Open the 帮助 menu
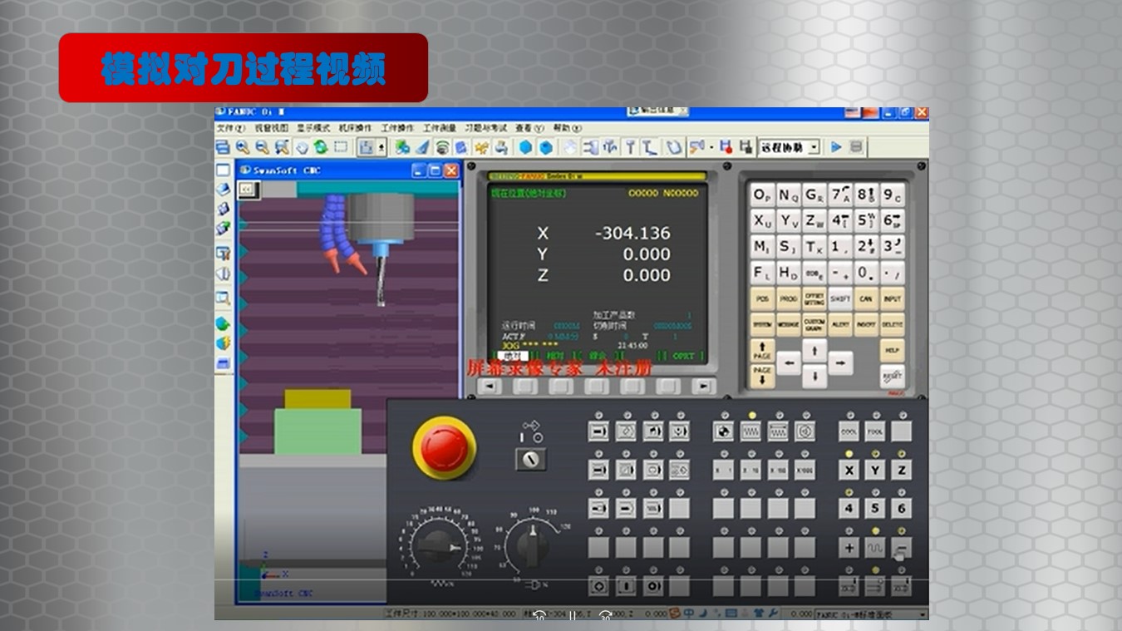The image size is (1122, 631). (x=568, y=128)
